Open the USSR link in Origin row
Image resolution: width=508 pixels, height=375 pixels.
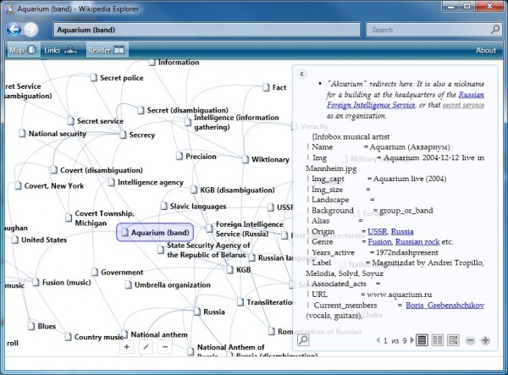tap(378, 232)
